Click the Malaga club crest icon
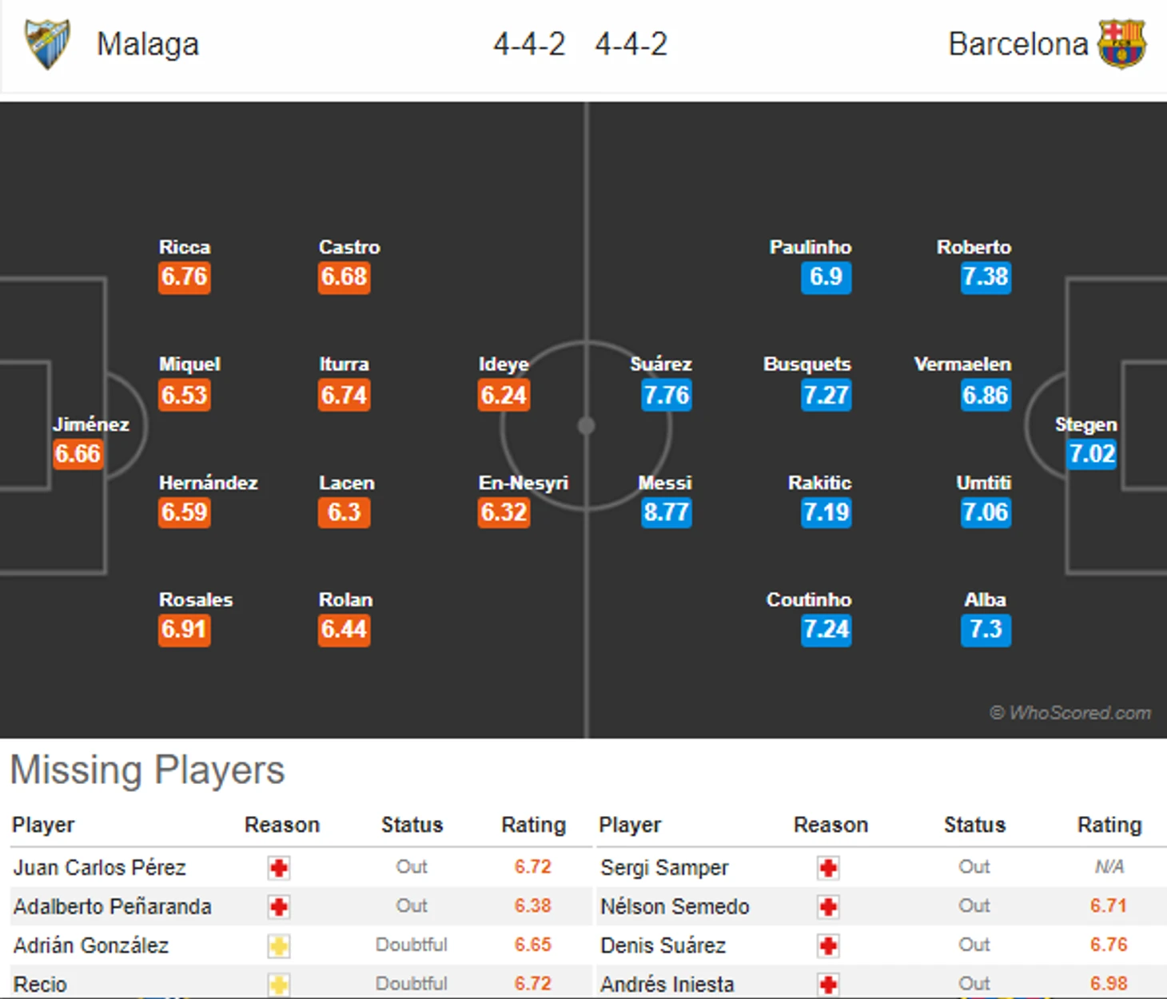Screen dimensions: 1167x999 [x=47, y=44]
